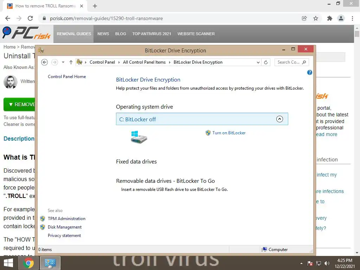
Task: Open REMOVAL GUIDES menu on PCrisk
Action: (x=74, y=34)
